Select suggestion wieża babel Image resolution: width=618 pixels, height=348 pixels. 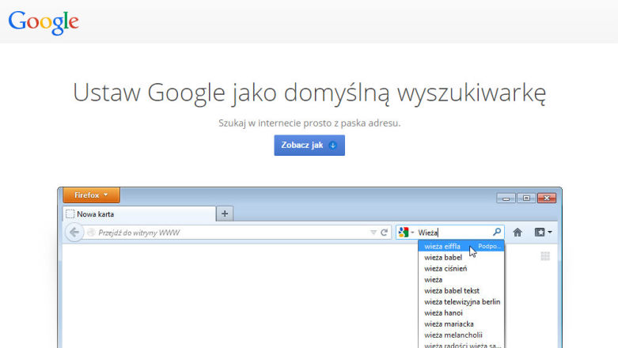[x=461, y=257]
